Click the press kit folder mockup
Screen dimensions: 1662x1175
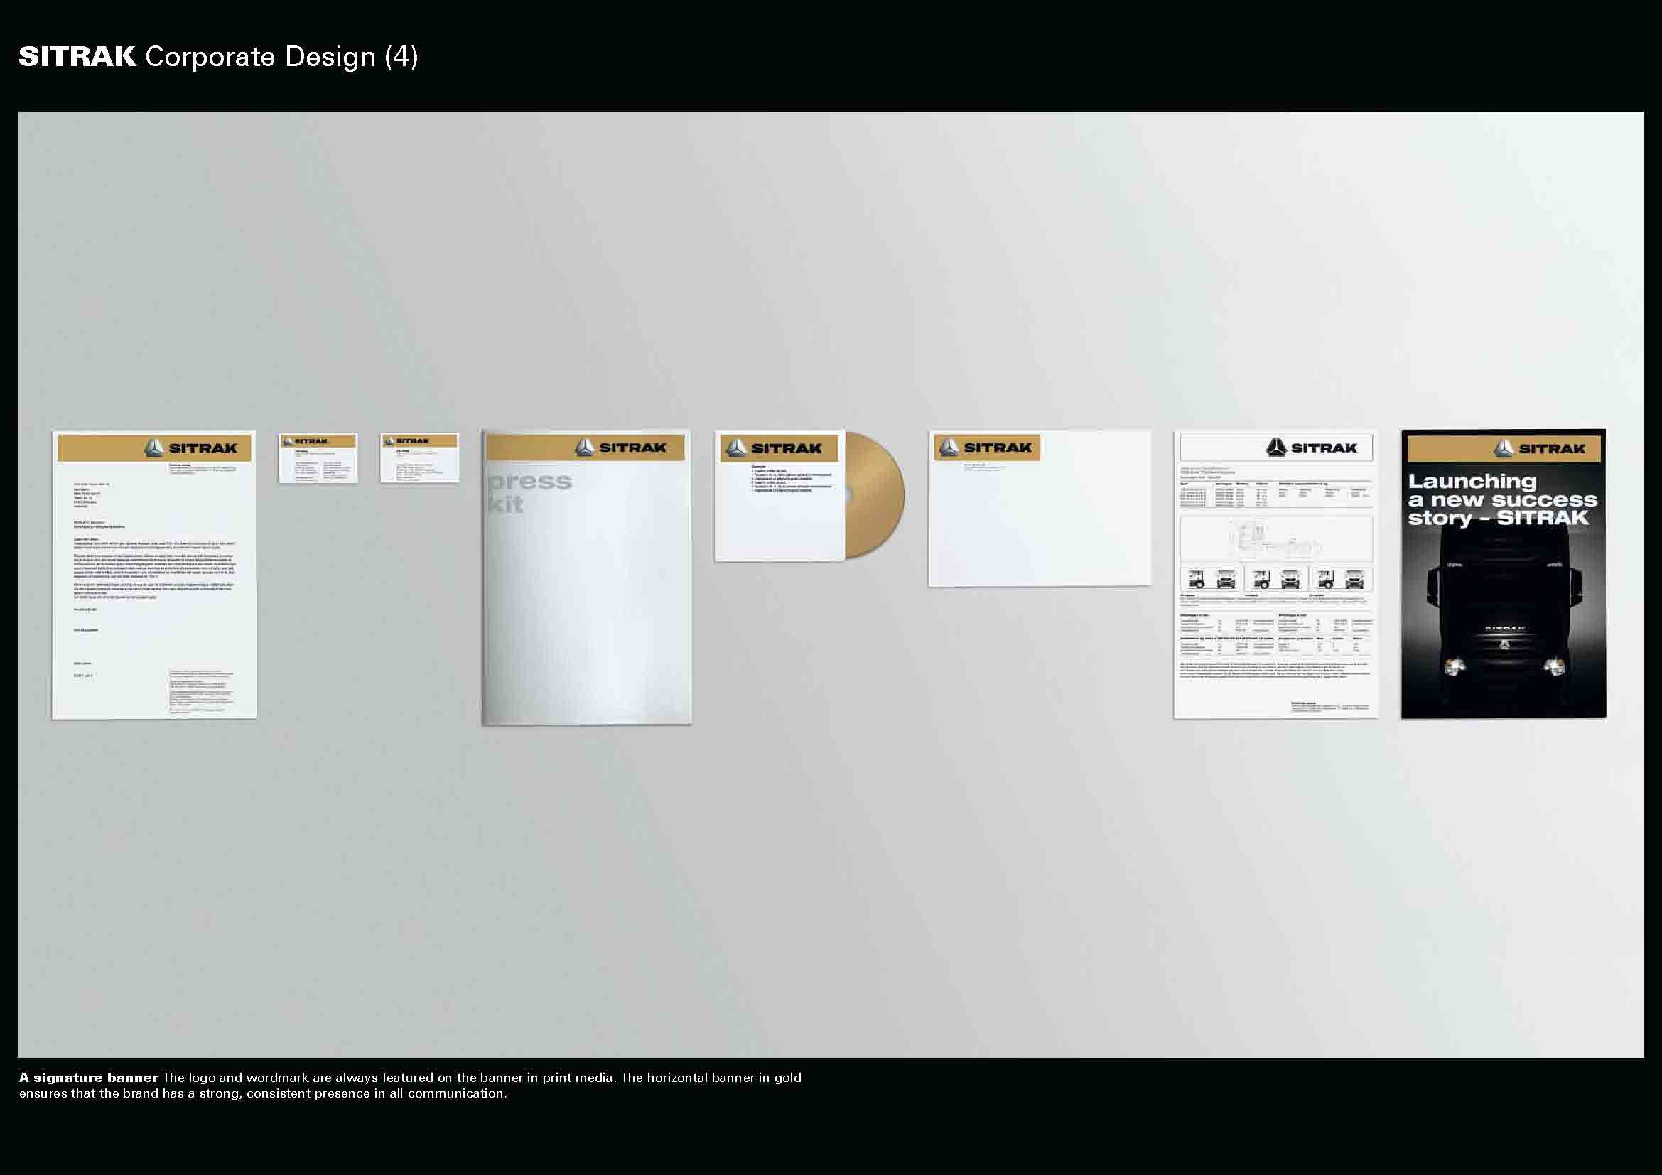pos(586,579)
